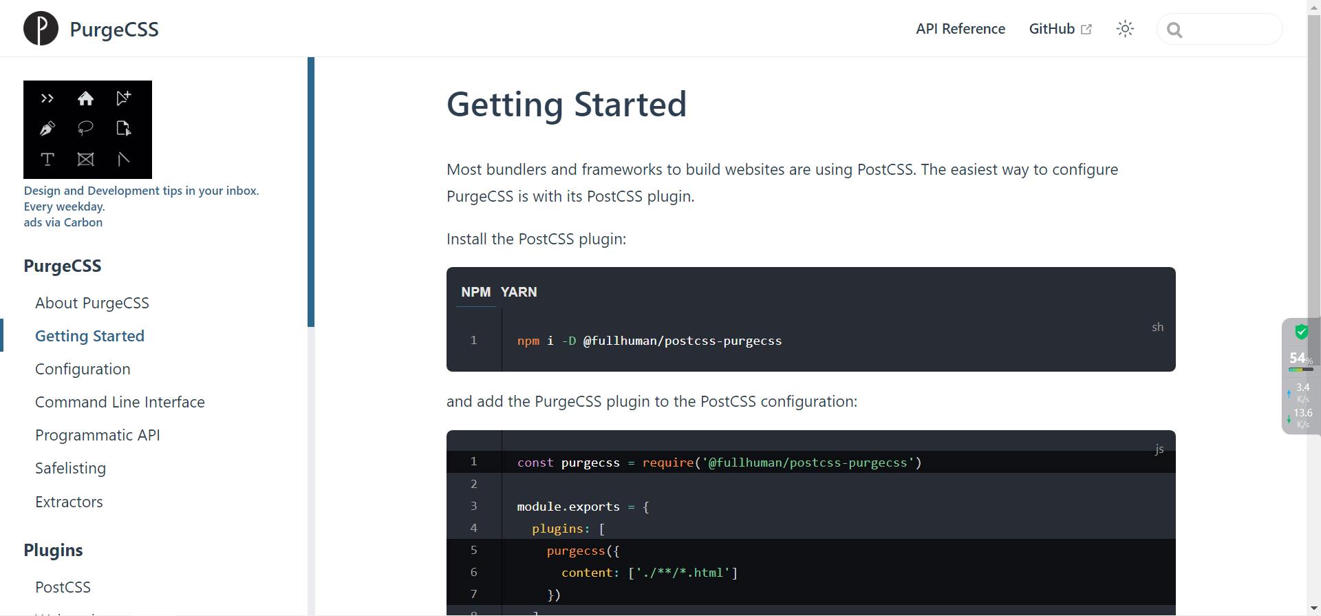Open the Safelisting page
Viewport: 1321px width, 616px height.
coord(70,468)
